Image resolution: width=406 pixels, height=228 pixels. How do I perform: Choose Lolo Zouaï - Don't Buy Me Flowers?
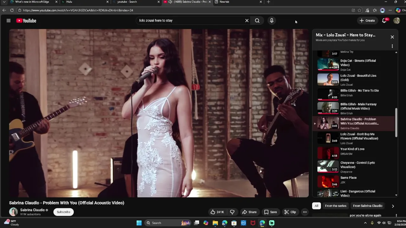click(x=354, y=138)
